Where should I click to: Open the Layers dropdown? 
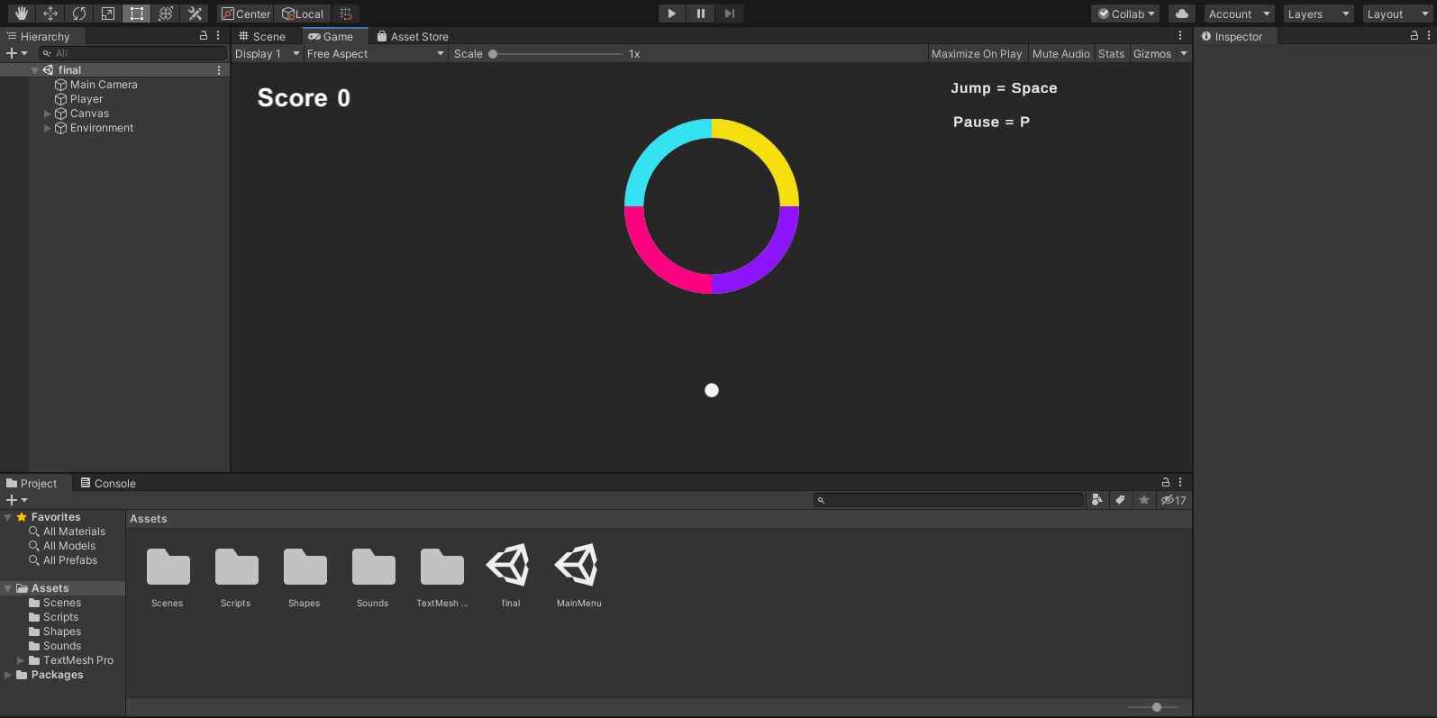click(1319, 14)
